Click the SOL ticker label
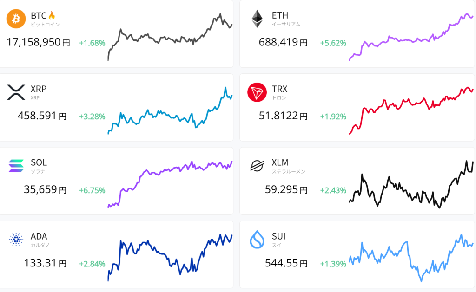This screenshot has width=476, height=292. (39, 162)
